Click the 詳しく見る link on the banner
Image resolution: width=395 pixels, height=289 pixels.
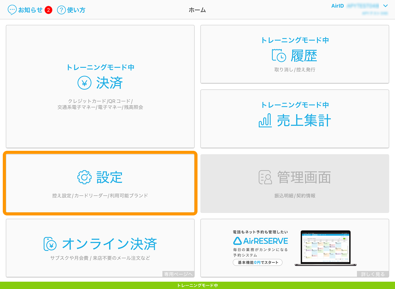tap(373, 274)
